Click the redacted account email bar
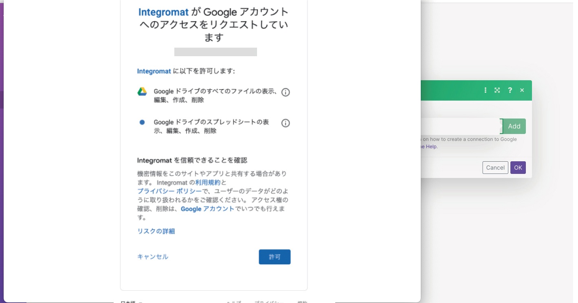Screen dimensions: 578x303 (215, 52)
